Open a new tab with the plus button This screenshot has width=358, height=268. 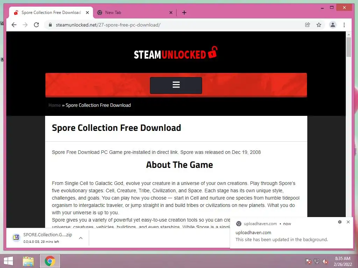tap(184, 13)
